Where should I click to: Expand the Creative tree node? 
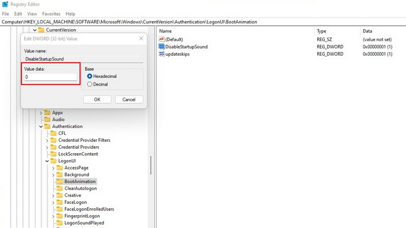coord(53,196)
